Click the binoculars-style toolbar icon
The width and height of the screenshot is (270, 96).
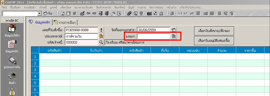coord(129,13)
